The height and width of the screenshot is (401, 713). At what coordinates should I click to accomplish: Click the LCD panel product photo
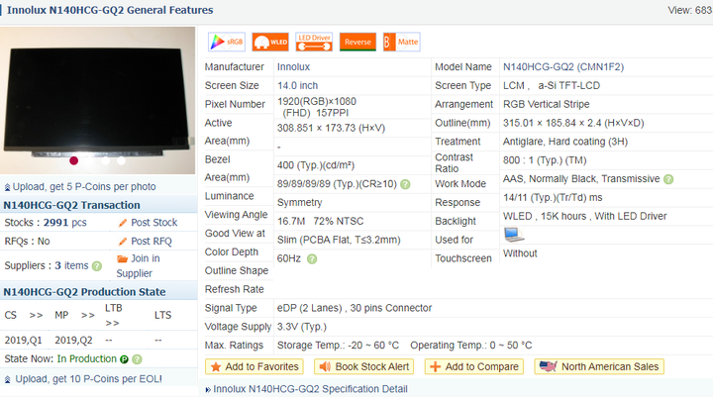pos(97,100)
